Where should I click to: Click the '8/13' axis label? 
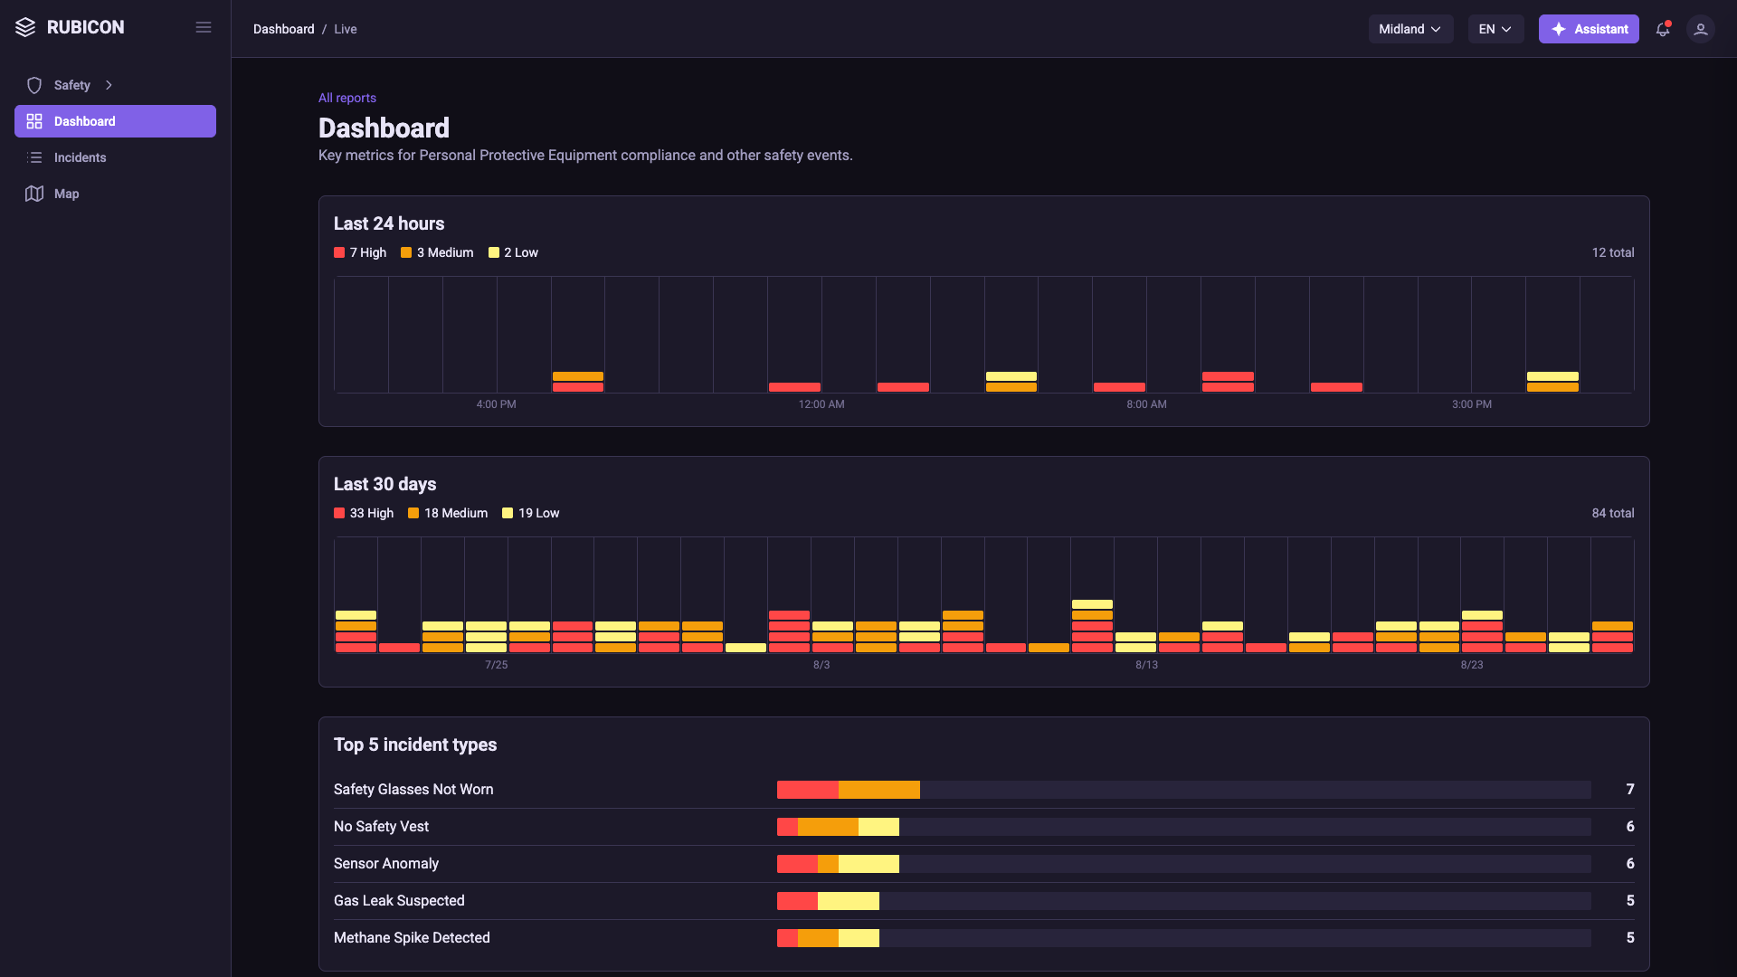pos(1146,665)
